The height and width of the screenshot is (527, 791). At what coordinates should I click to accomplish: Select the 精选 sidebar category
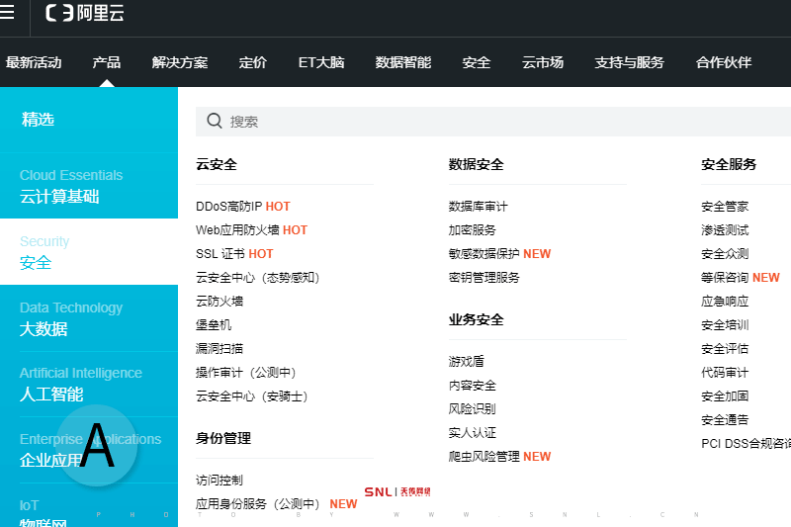(39, 120)
